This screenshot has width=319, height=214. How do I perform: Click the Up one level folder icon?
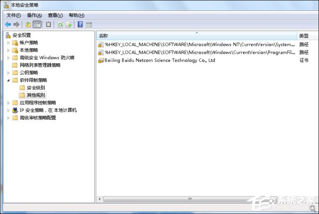point(28,24)
